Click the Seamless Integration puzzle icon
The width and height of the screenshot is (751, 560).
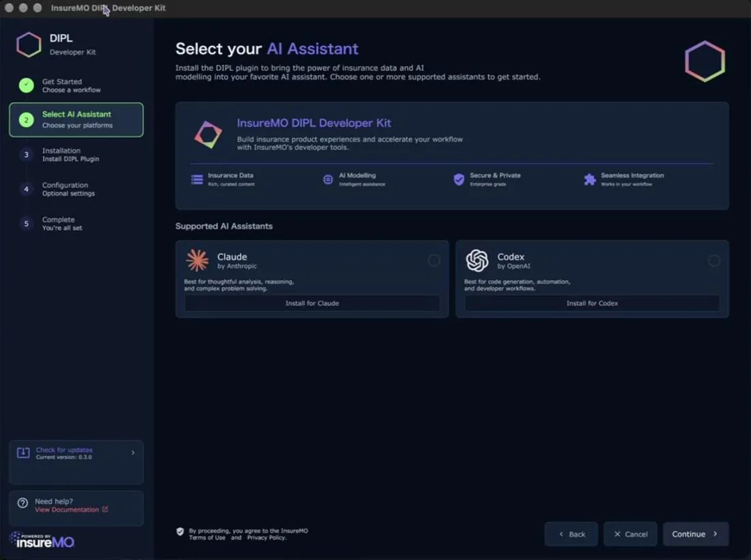pos(590,179)
